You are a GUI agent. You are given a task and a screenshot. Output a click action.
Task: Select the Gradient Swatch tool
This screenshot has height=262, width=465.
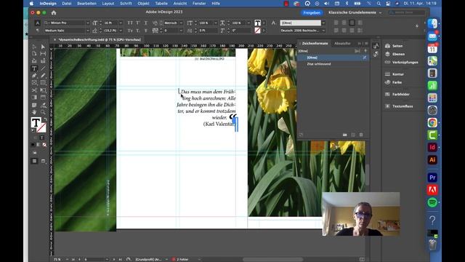(x=34, y=98)
